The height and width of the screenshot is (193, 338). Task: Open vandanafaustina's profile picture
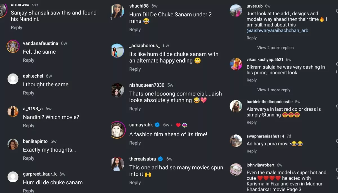(x=13, y=46)
